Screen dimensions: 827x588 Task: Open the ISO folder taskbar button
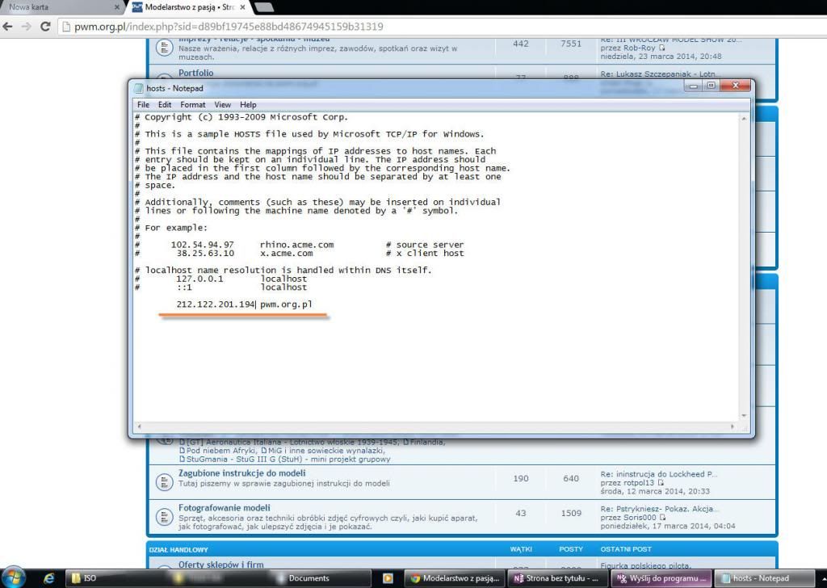pos(105,578)
